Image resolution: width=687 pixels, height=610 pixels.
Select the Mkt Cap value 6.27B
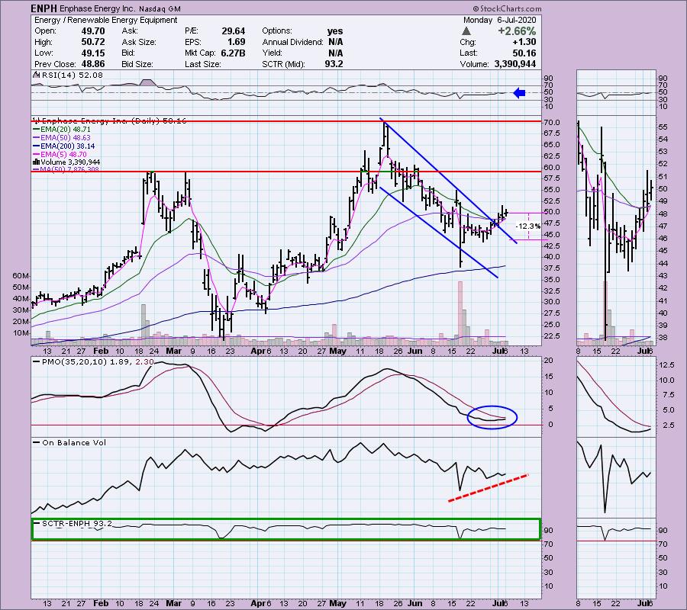233,53
